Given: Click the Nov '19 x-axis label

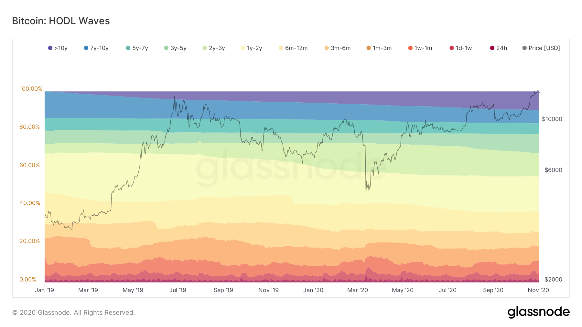Looking at the screenshot, I should point(268,290).
